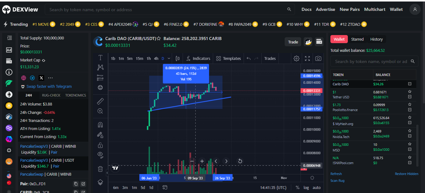Click Swap faster with Telegram link
Screen dimensions: 425x193
coord(49,87)
